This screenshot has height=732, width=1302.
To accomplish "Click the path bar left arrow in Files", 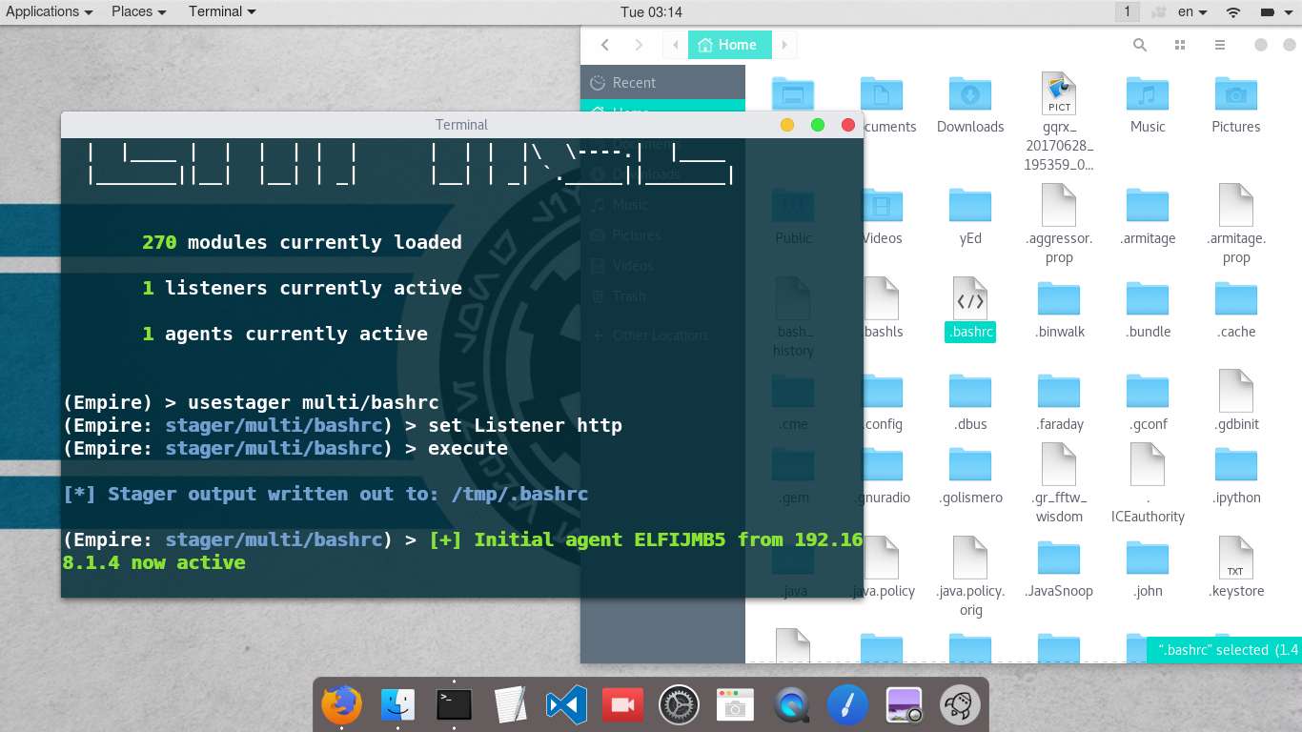I will pyautogui.click(x=675, y=45).
